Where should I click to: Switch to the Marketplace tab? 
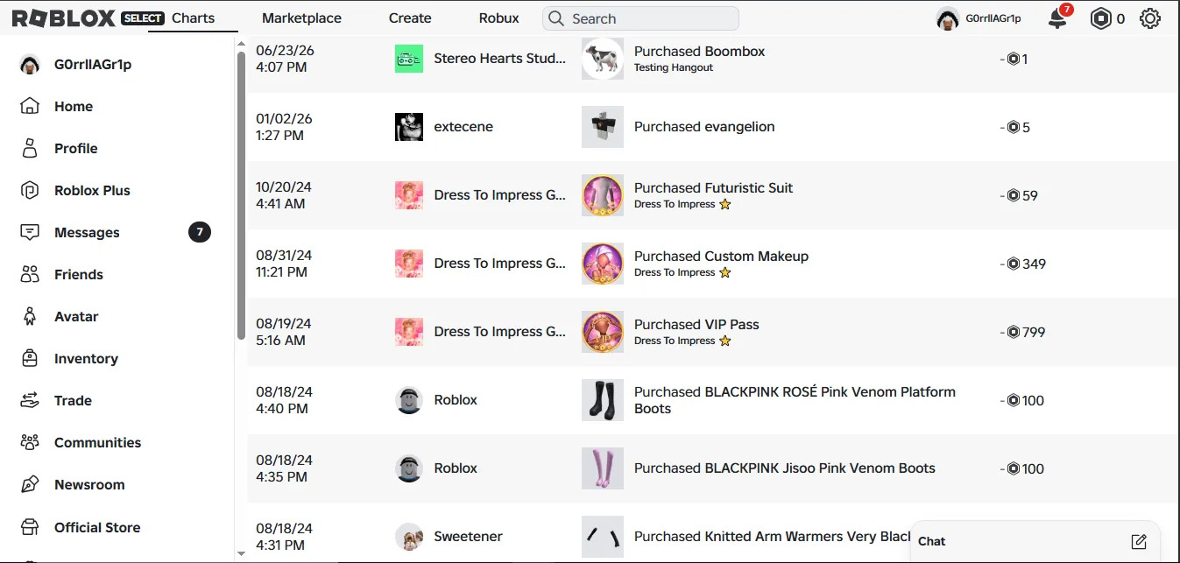tap(301, 18)
